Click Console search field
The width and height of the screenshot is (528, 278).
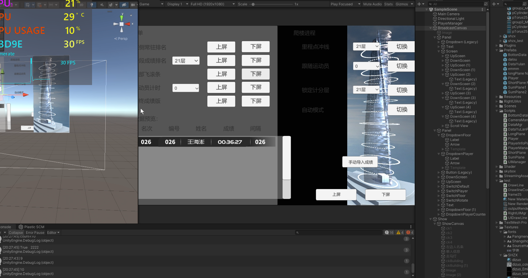(x=338, y=232)
